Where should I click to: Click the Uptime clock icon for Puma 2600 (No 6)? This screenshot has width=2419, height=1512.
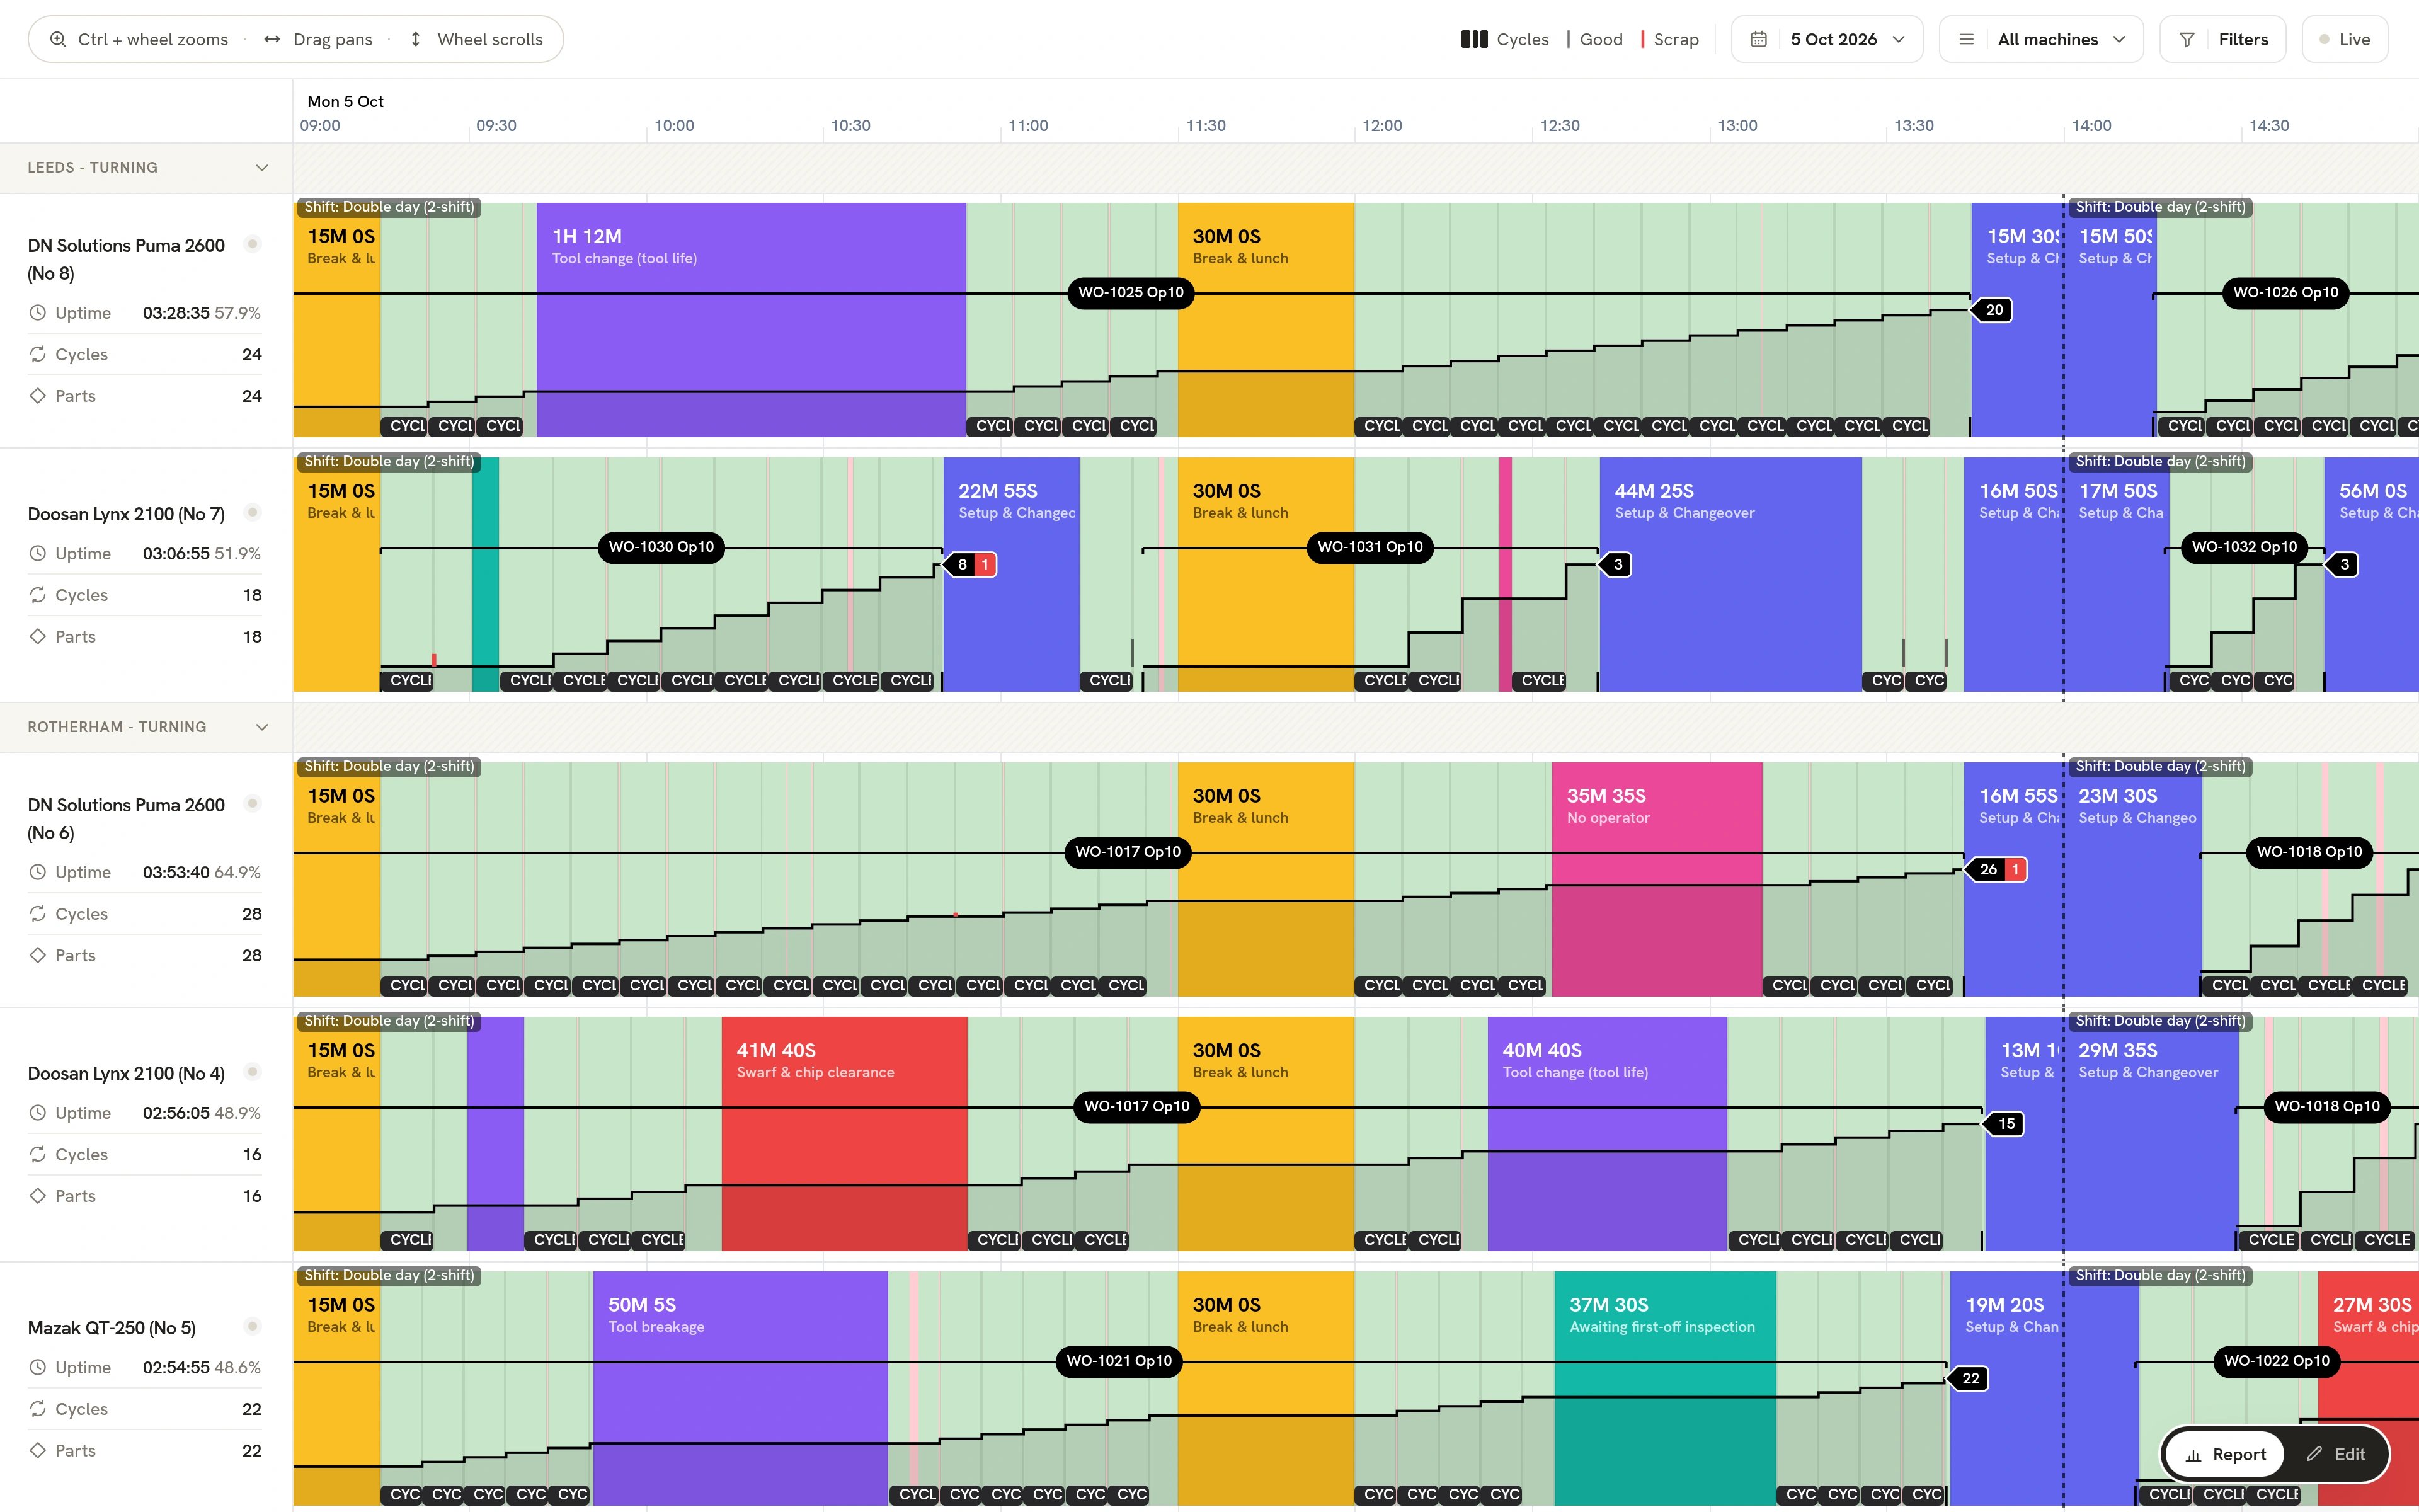pos(37,872)
